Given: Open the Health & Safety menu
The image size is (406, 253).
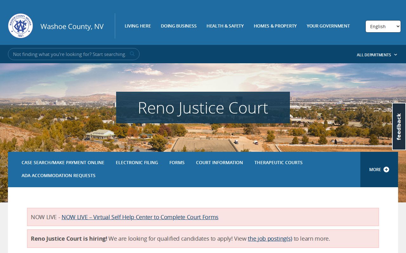Looking at the screenshot, I should pos(225,26).
